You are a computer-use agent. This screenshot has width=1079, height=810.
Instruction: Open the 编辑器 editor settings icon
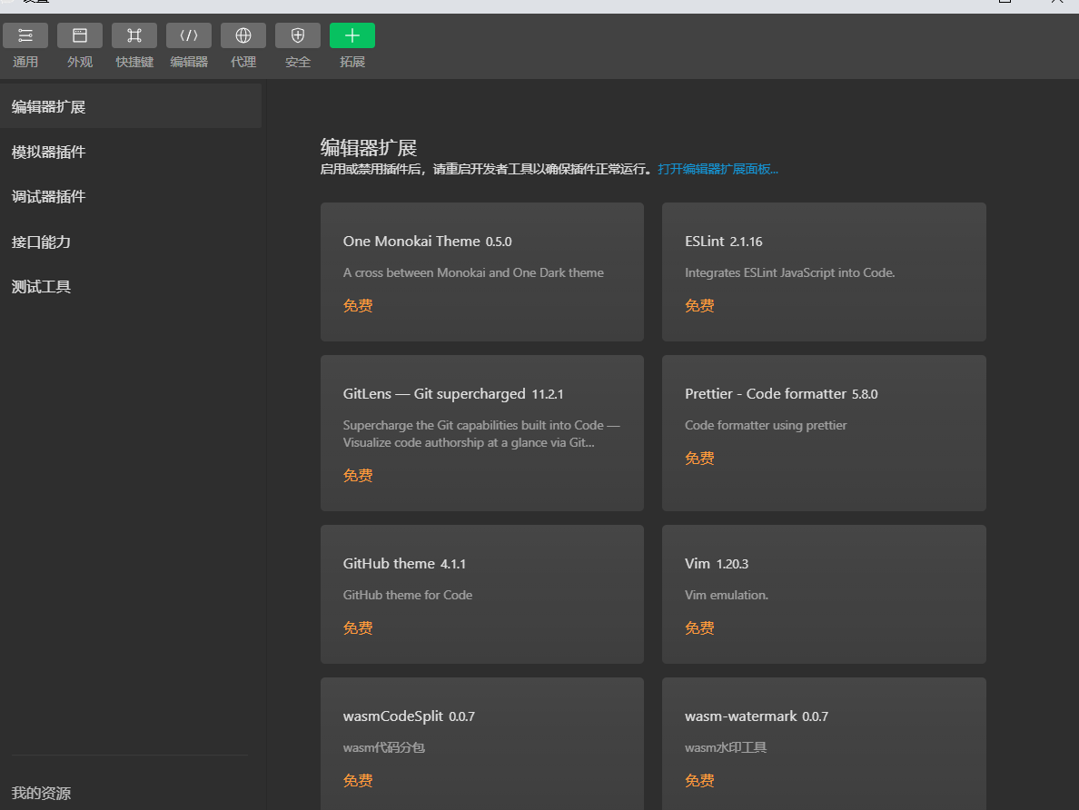[189, 35]
